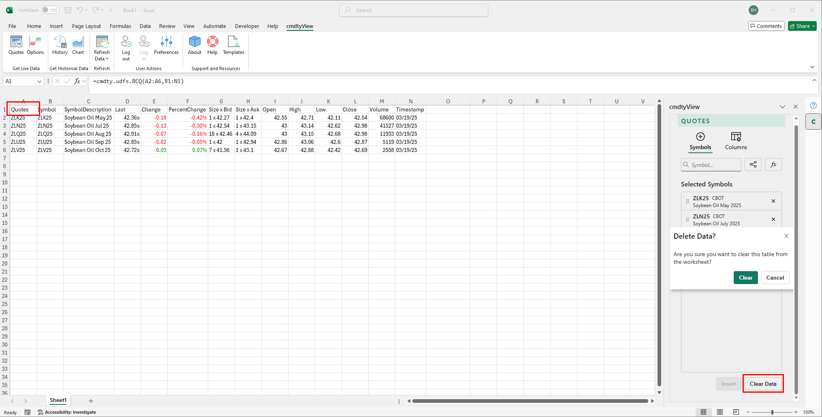Select cell A1 containing Quotes
822x417 pixels.
point(23,109)
